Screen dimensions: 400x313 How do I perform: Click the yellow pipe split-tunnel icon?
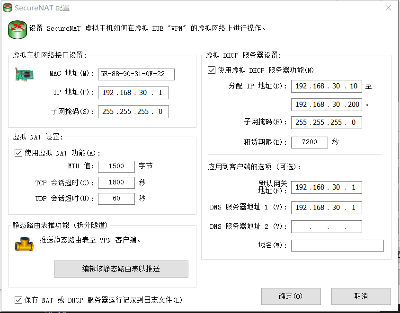(x=24, y=244)
